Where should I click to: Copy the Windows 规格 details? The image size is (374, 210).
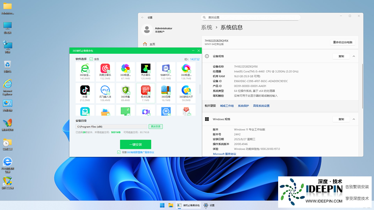[341, 119]
